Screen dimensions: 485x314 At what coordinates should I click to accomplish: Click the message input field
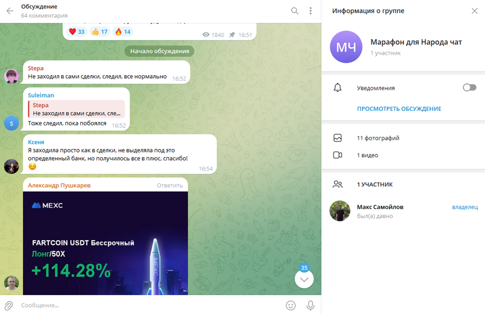149,305
